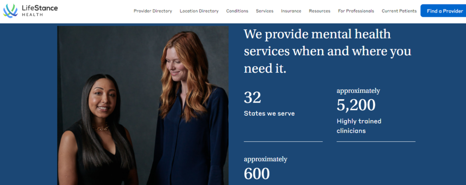Click the approximately 600 statistic
This screenshot has width=466, height=185.
point(266,168)
